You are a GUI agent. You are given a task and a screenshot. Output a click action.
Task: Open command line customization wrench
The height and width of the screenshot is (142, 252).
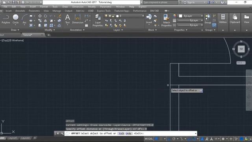(x=62, y=133)
